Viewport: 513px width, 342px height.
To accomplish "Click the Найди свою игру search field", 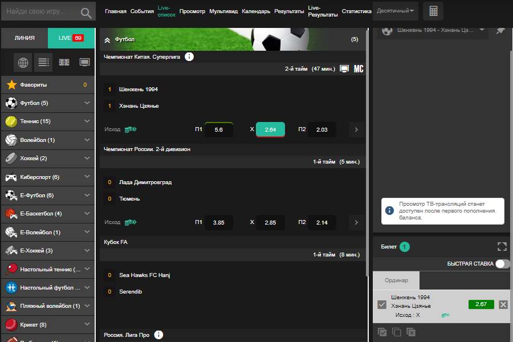I will (x=40, y=11).
